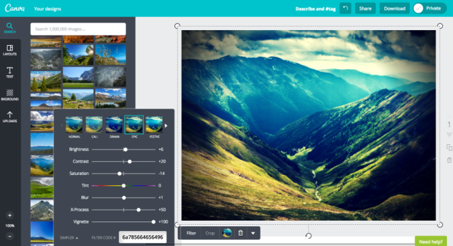Viewport: 453px width, 246px height.
Task: Click the Need help? button
Action: coord(430,242)
